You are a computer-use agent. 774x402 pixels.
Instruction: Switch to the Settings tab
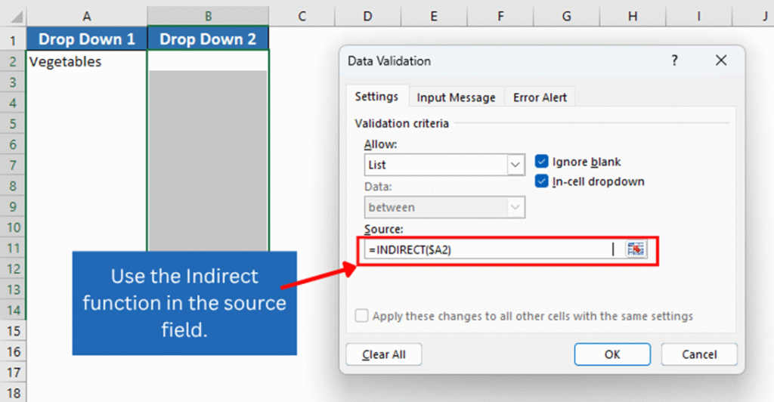pos(376,97)
